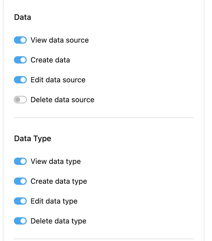Turn off the Create data switch

(20, 60)
